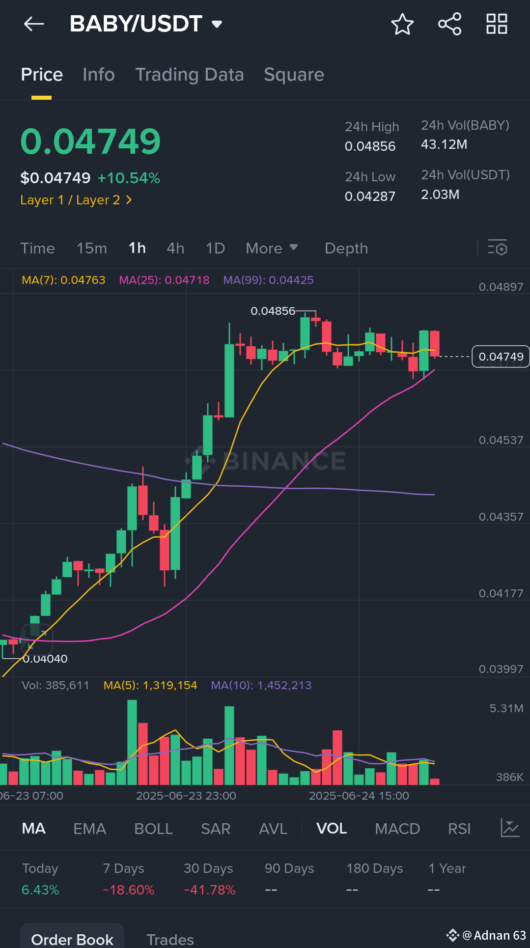
Task: Toggle the VOL indicator
Action: [x=332, y=829]
